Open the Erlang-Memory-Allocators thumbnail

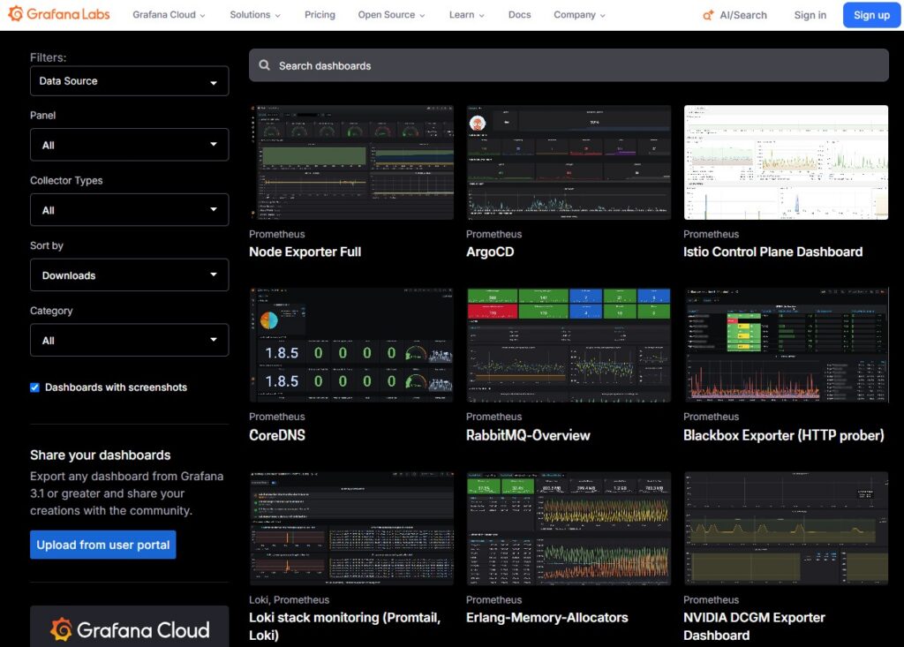coord(569,528)
